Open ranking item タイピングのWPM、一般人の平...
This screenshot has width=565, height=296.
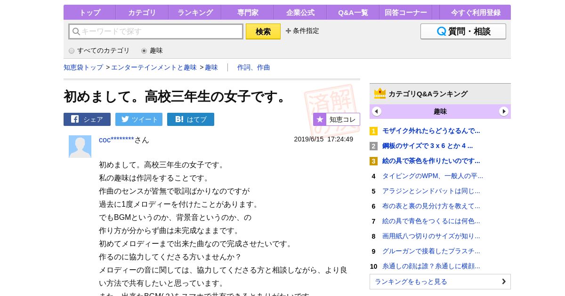tap(433, 176)
